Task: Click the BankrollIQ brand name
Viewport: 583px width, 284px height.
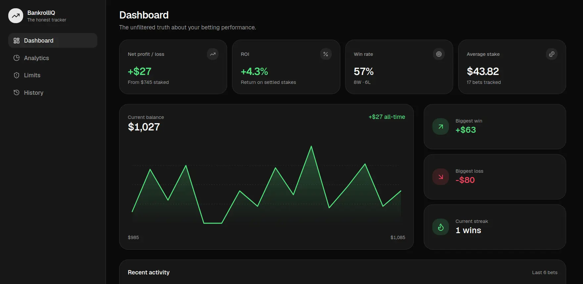Action: coord(41,13)
